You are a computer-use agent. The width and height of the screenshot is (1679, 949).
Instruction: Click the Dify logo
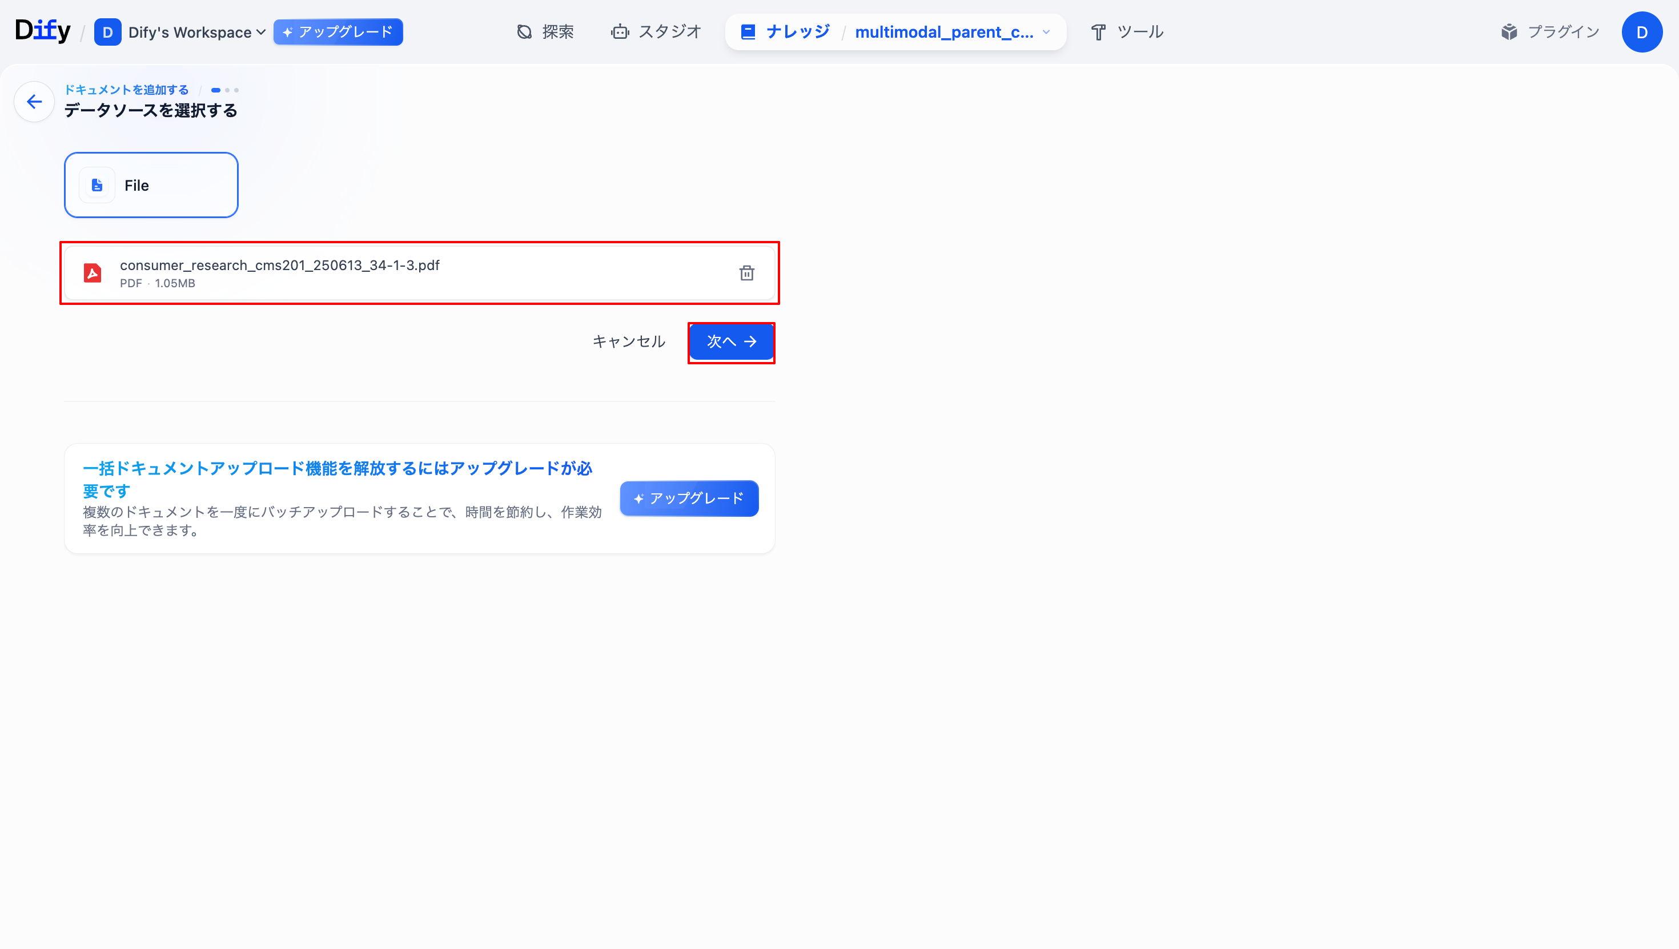click(42, 31)
